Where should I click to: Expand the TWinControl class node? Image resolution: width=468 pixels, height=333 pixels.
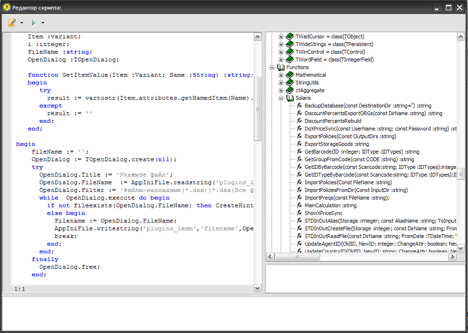click(x=281, y=52)
